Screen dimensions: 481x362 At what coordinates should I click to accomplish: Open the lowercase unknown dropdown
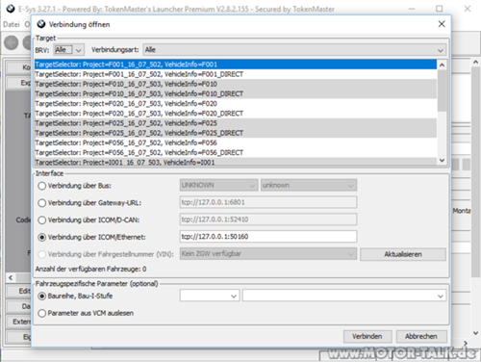coord(309,185)
